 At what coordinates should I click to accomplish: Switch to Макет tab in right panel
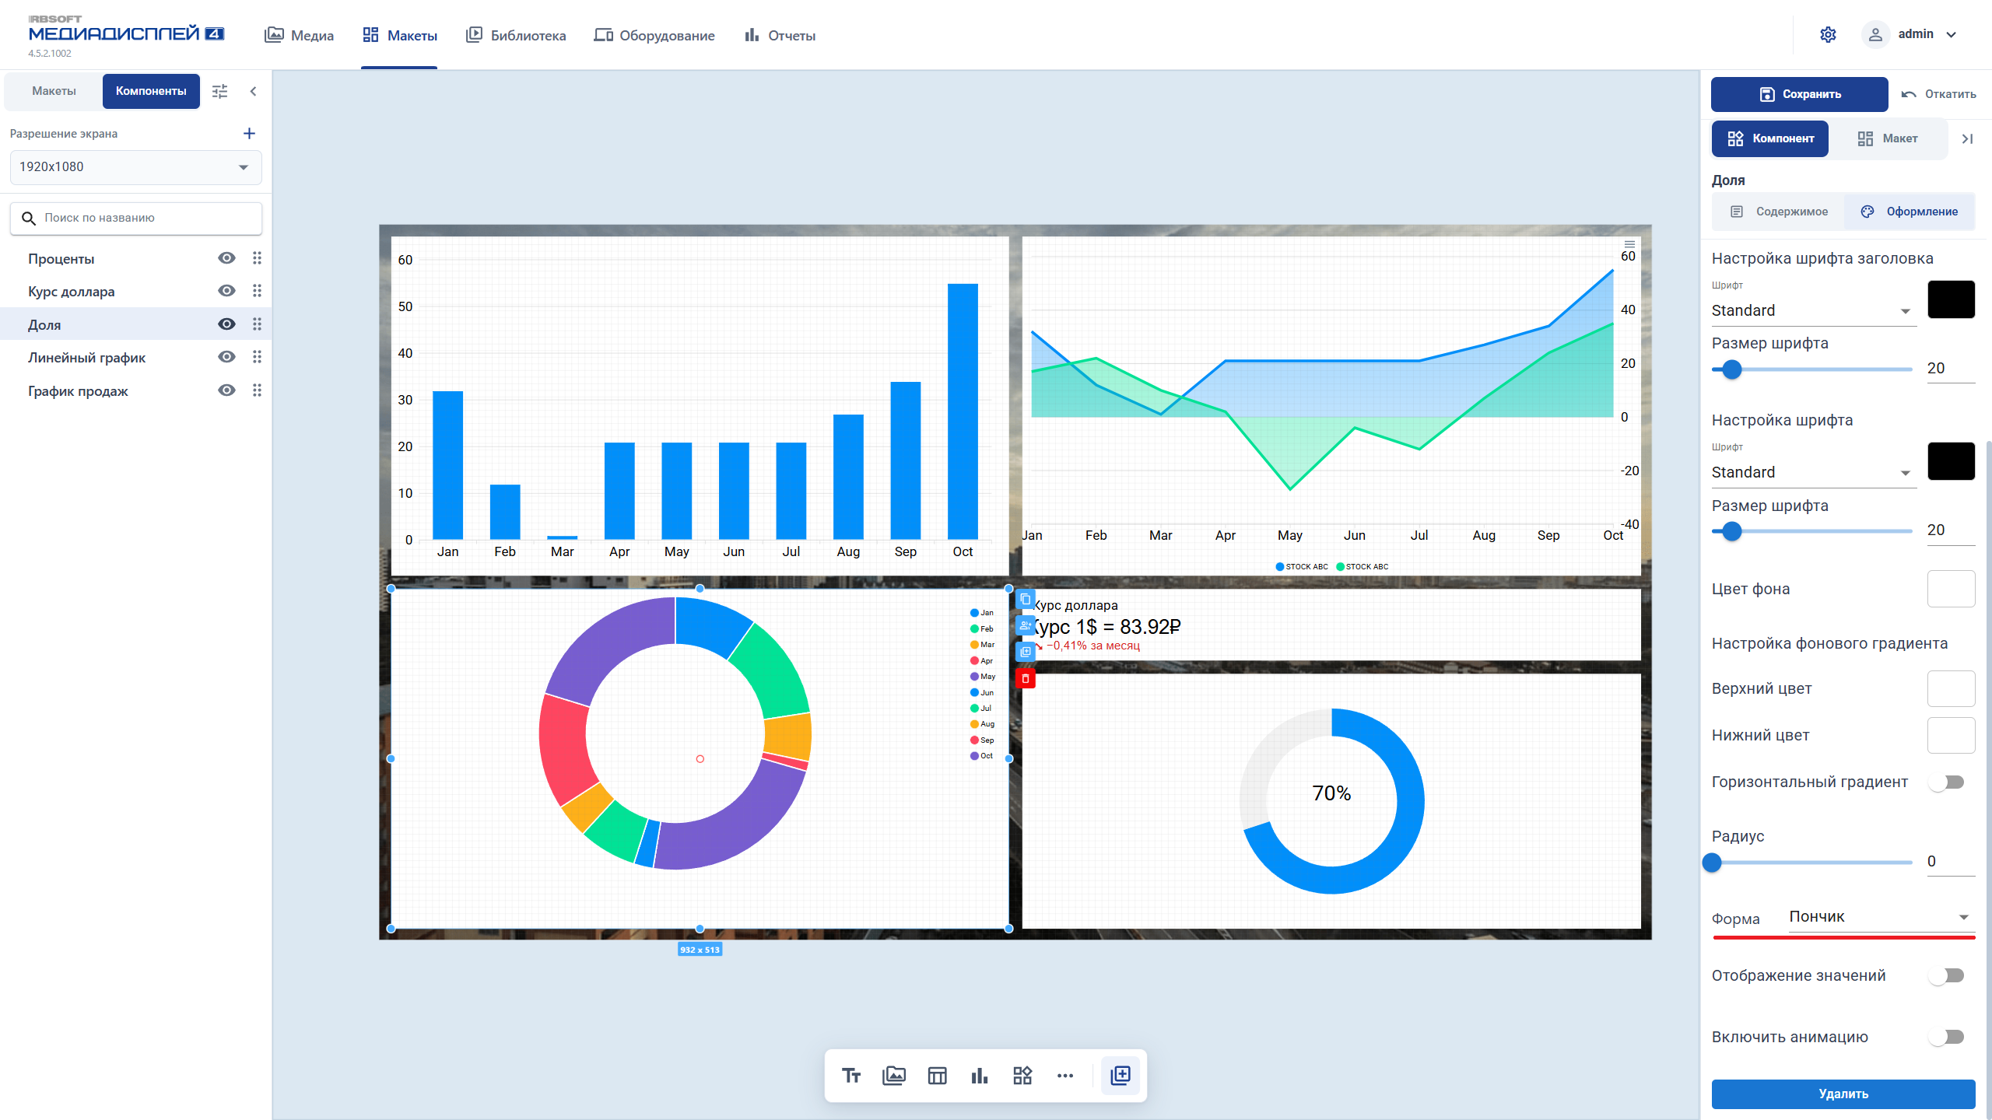pos(1889,138)
